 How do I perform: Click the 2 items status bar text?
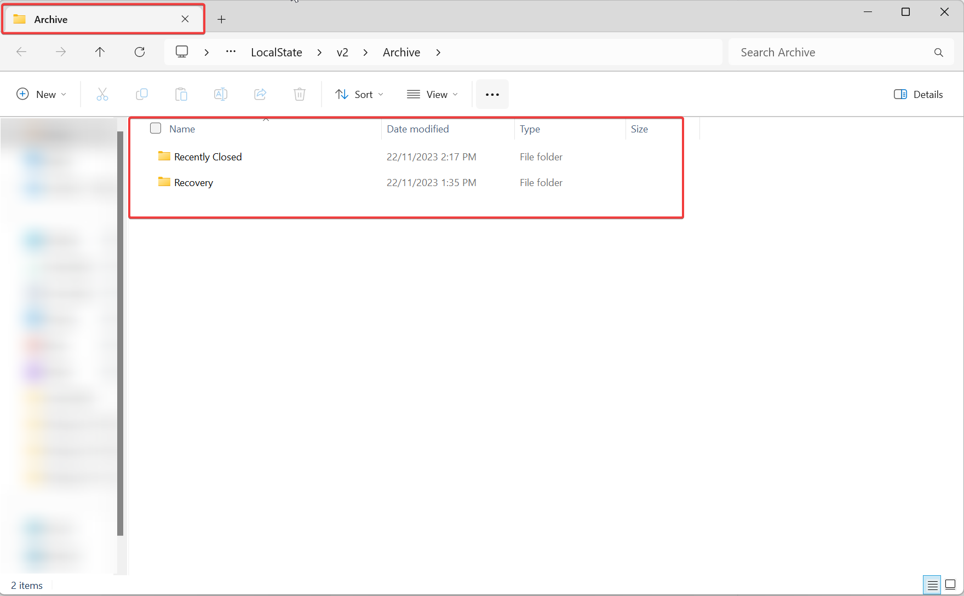coord(27,586)
